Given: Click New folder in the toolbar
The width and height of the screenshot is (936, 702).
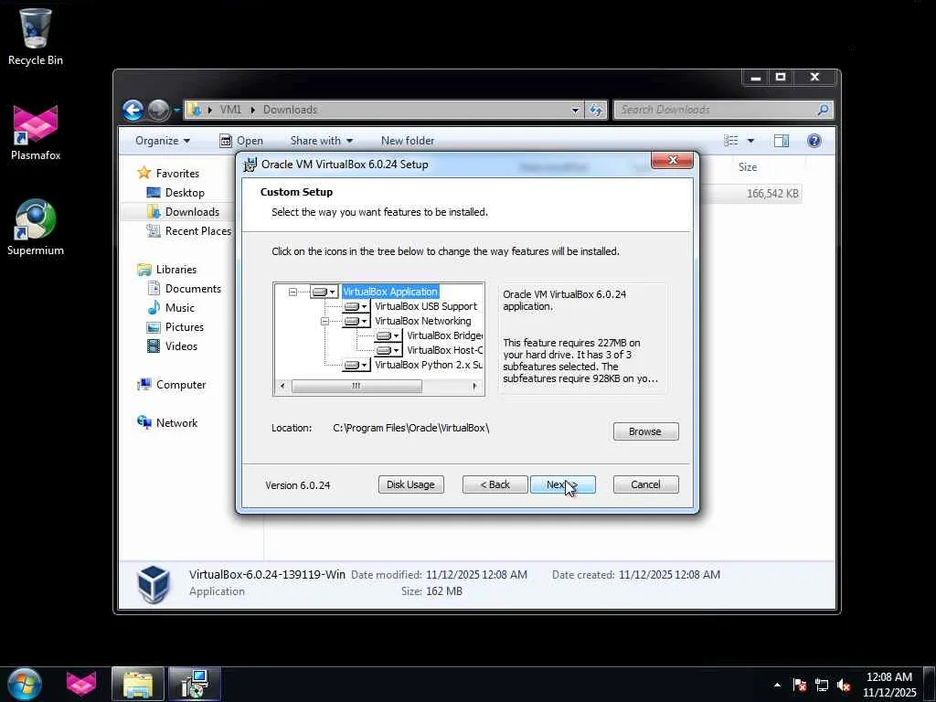Looking at the screenshot, I should click(408, 141).
